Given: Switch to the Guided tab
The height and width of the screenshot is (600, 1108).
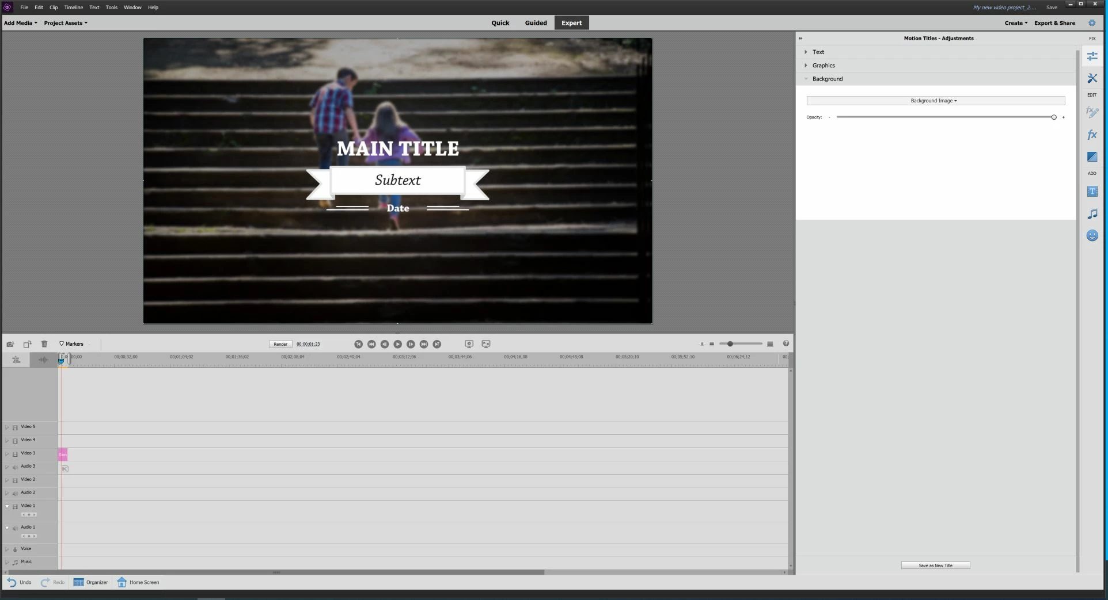Looking at the screenshot, I should click(536, 23).
